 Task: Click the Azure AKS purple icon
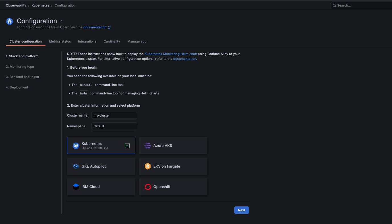148,146
